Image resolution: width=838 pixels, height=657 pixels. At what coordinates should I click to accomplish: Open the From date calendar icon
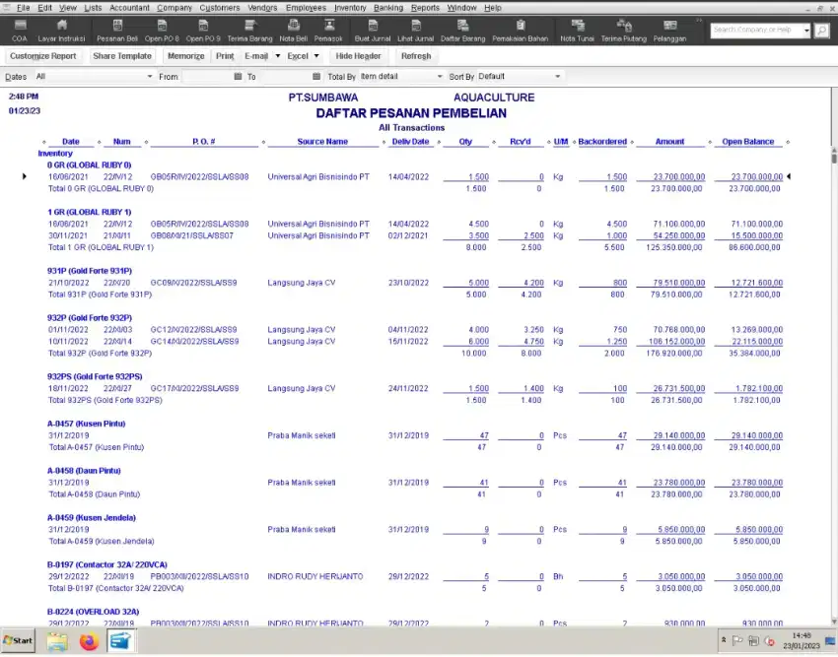point(238,77)
